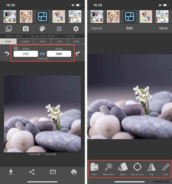Tap the undo arrow beside Width
This screenshot has height=184, width=172.
[x=7, y=54]
